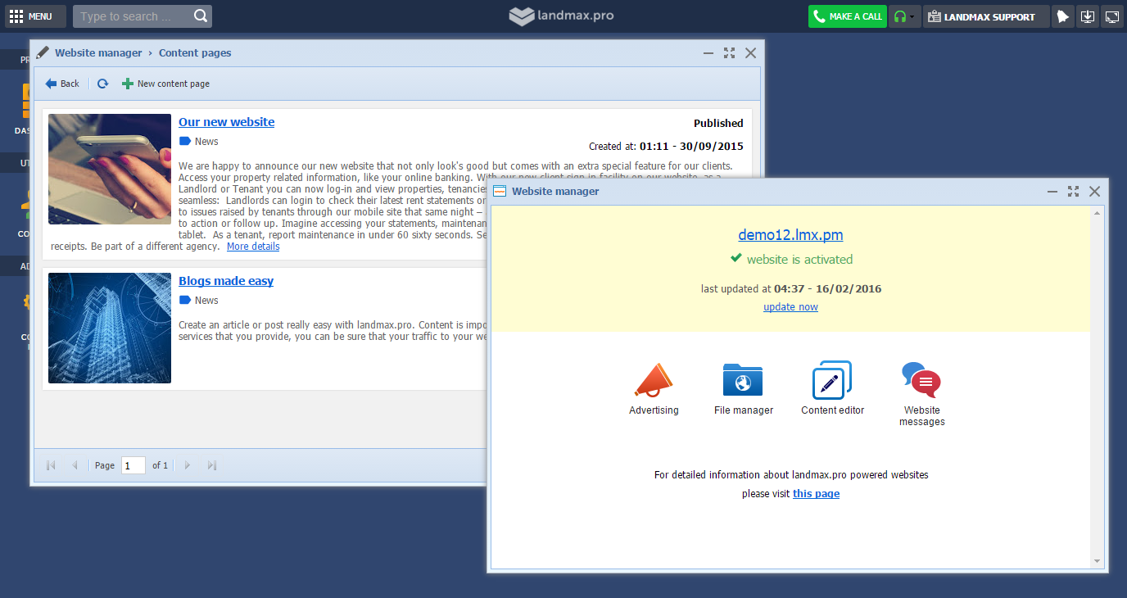
Task: Click the page number input field
Action: click(133, 465)
